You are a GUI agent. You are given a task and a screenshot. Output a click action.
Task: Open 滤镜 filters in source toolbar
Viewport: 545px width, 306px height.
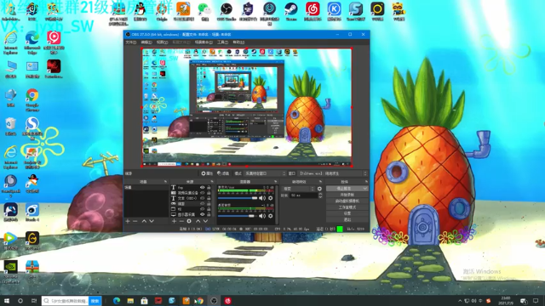[223, 173]
